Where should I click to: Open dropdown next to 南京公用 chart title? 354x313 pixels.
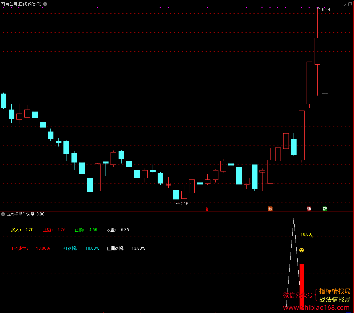45,4
